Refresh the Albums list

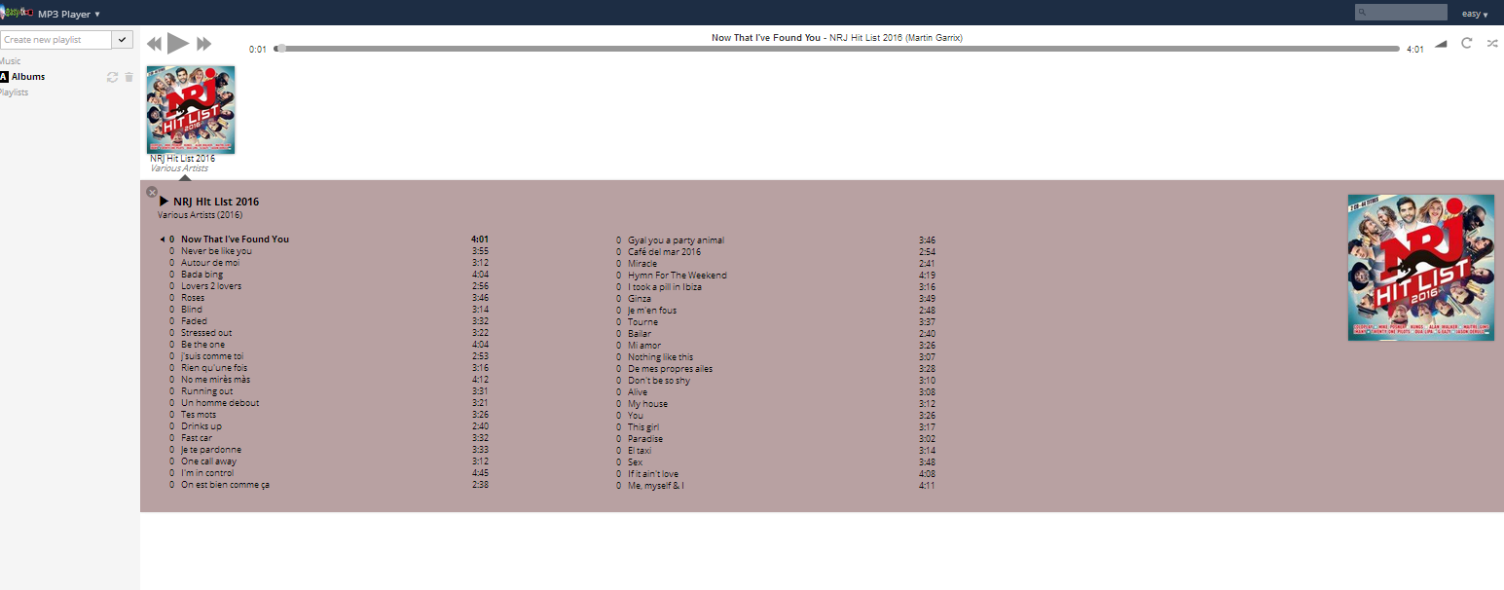112,77
